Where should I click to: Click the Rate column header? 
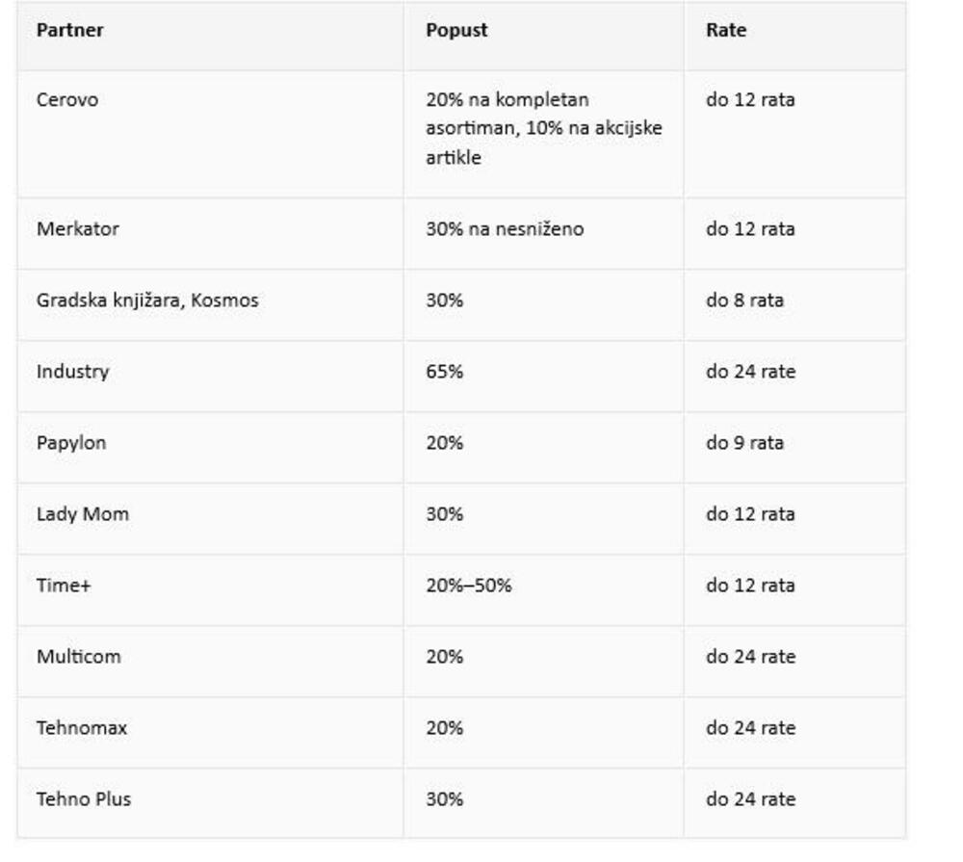pos(725,30)
